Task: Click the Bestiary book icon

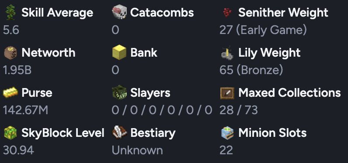Action: coord(119,132)
